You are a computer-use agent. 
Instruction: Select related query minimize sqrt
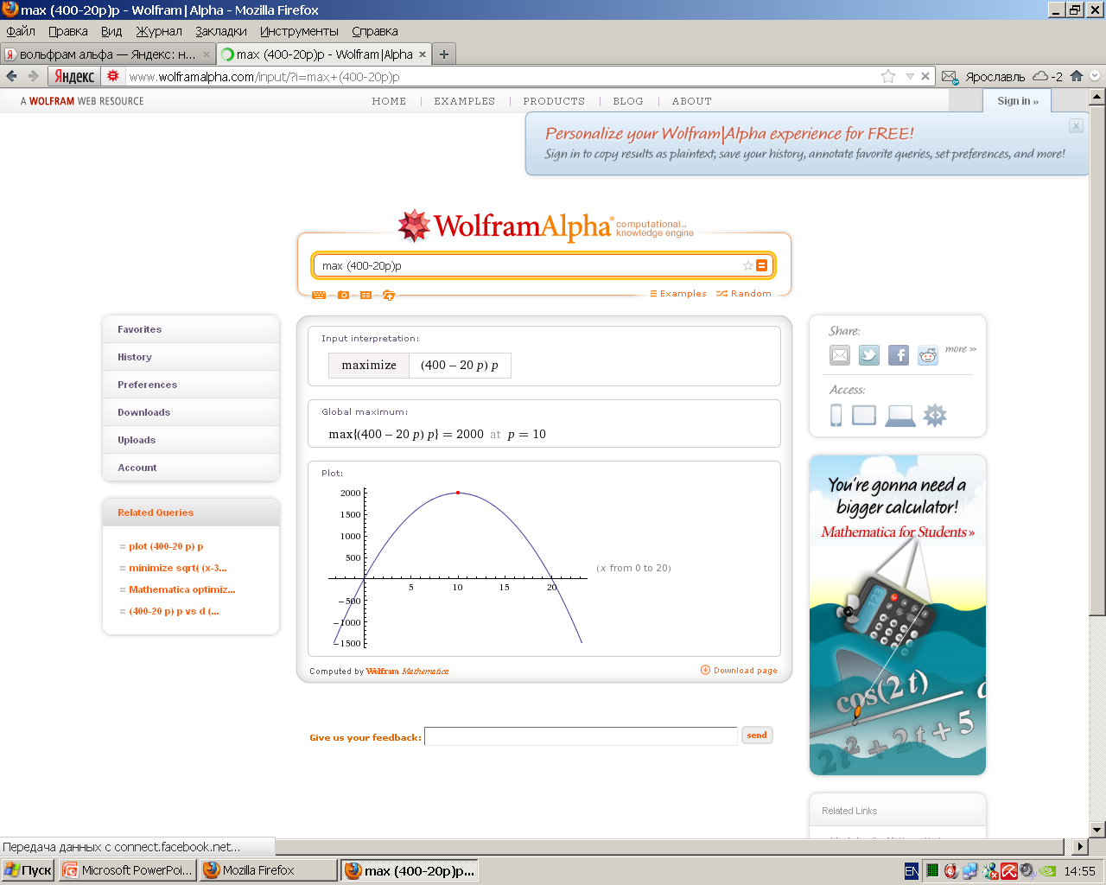point(178,568)
